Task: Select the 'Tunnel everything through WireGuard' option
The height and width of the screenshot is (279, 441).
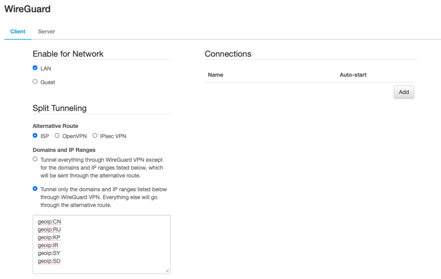Action: pos(35,159)
